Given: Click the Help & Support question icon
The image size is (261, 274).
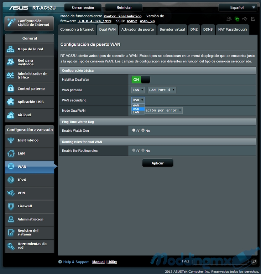Looking at the screenshot, I should pos(60,262).
